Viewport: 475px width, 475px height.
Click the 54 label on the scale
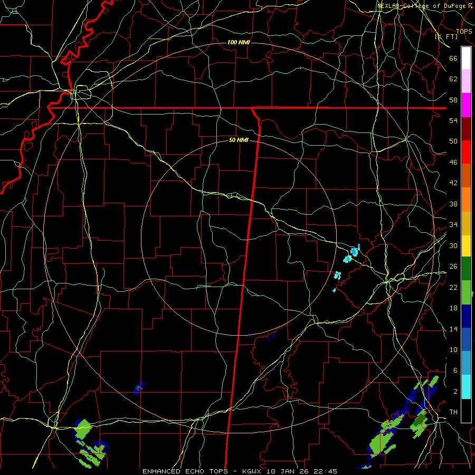[453, 120]
